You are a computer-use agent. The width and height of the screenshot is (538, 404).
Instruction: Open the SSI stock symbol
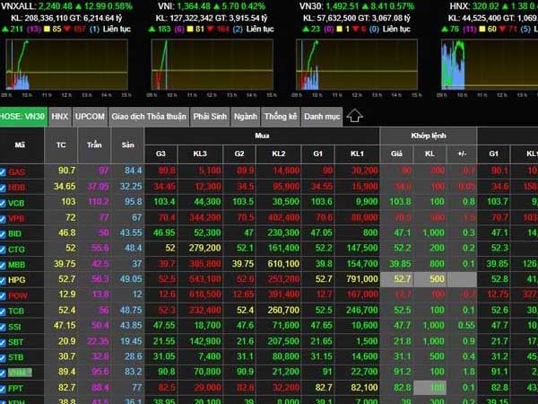[x=14, y=327]
